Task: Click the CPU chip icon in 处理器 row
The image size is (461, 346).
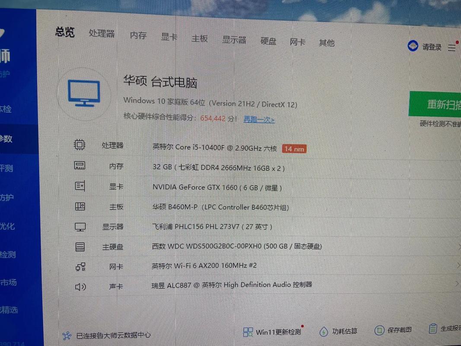Action: pyautogui.click(x=79, y=144)
